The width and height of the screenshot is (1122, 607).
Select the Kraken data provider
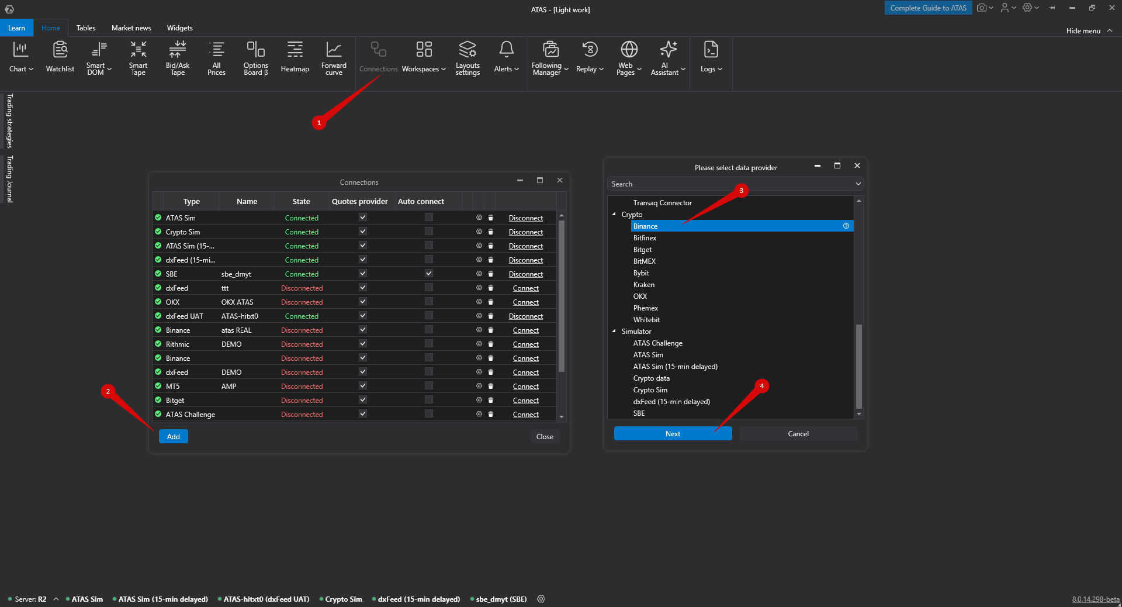(x=644, y=284)
